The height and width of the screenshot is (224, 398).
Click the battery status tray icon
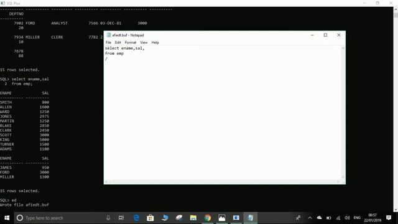point(329,218)
